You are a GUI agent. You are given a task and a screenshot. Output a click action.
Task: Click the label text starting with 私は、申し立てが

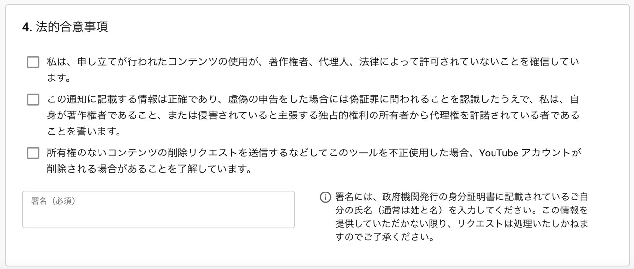313,69
